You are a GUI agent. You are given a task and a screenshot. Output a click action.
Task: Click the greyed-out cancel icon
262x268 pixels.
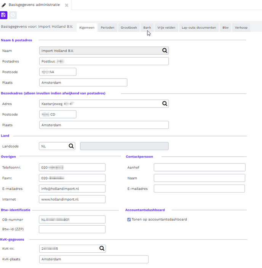click(13, 15)
